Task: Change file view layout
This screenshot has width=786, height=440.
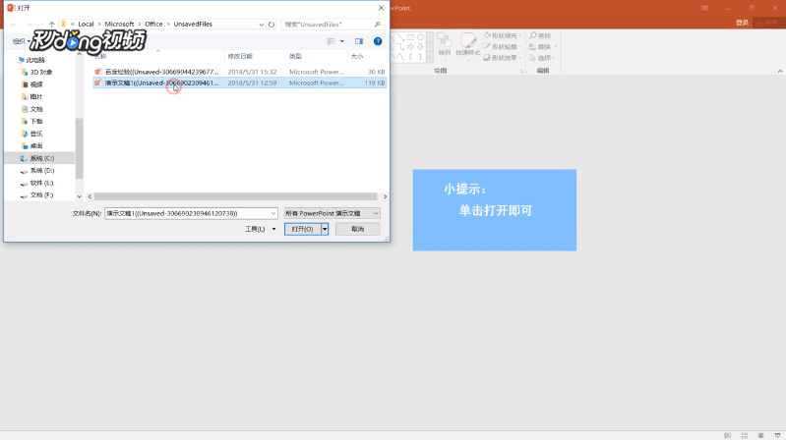Action: (x=331, y=41)
